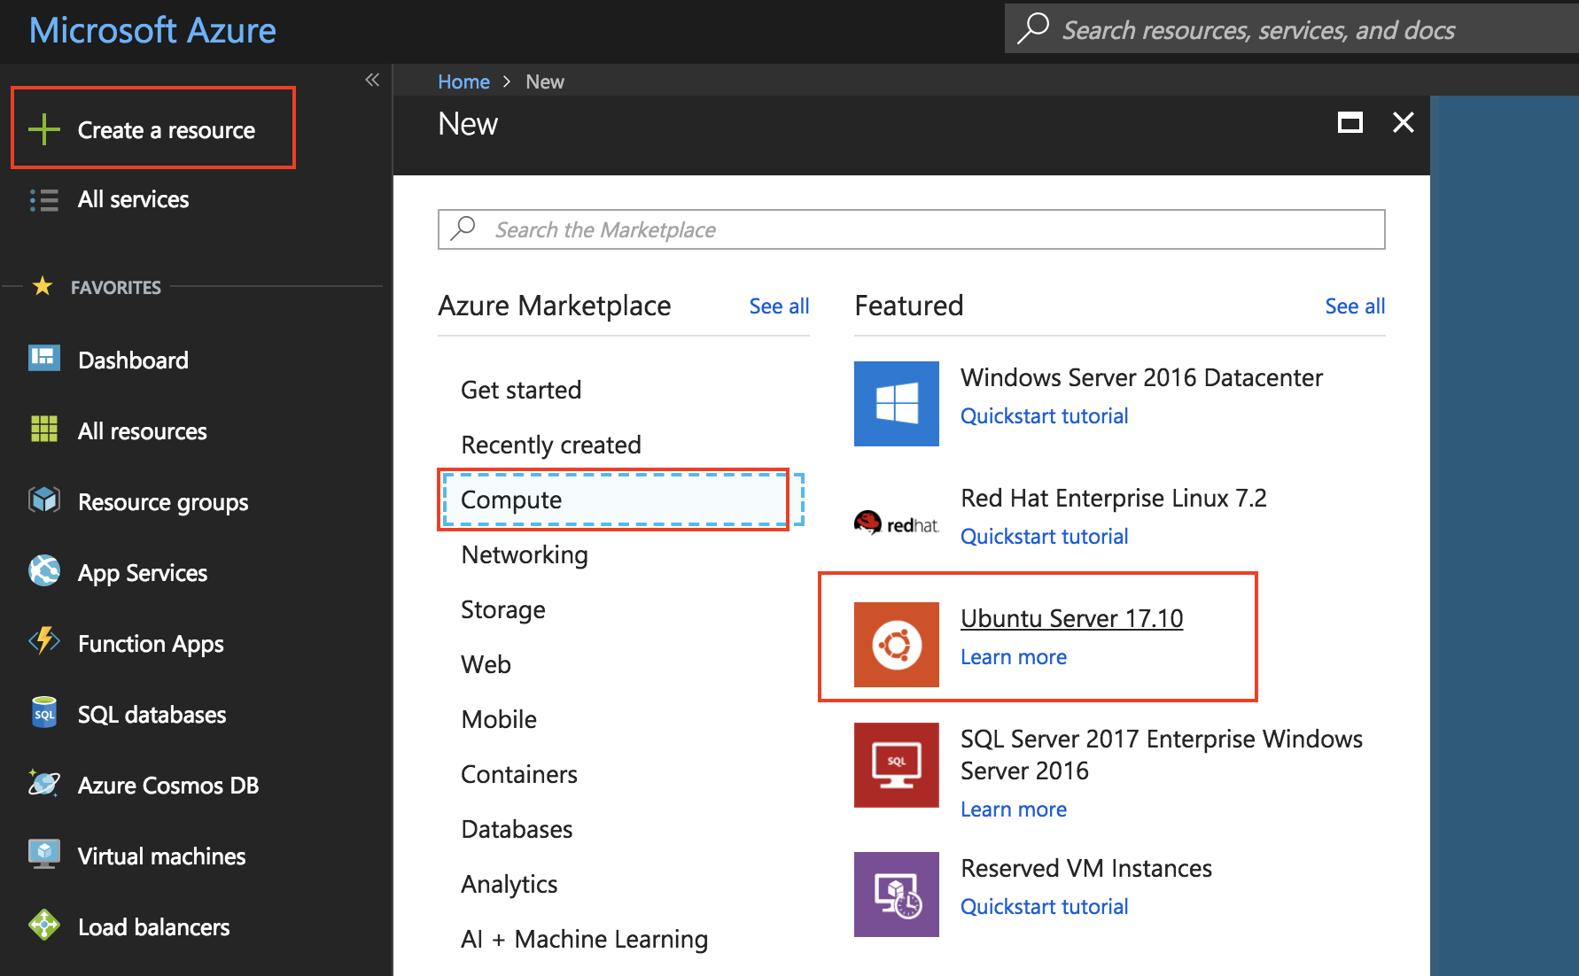Click the SQL databases icon
Viewport: 1579px width, 976px height.
43,713
